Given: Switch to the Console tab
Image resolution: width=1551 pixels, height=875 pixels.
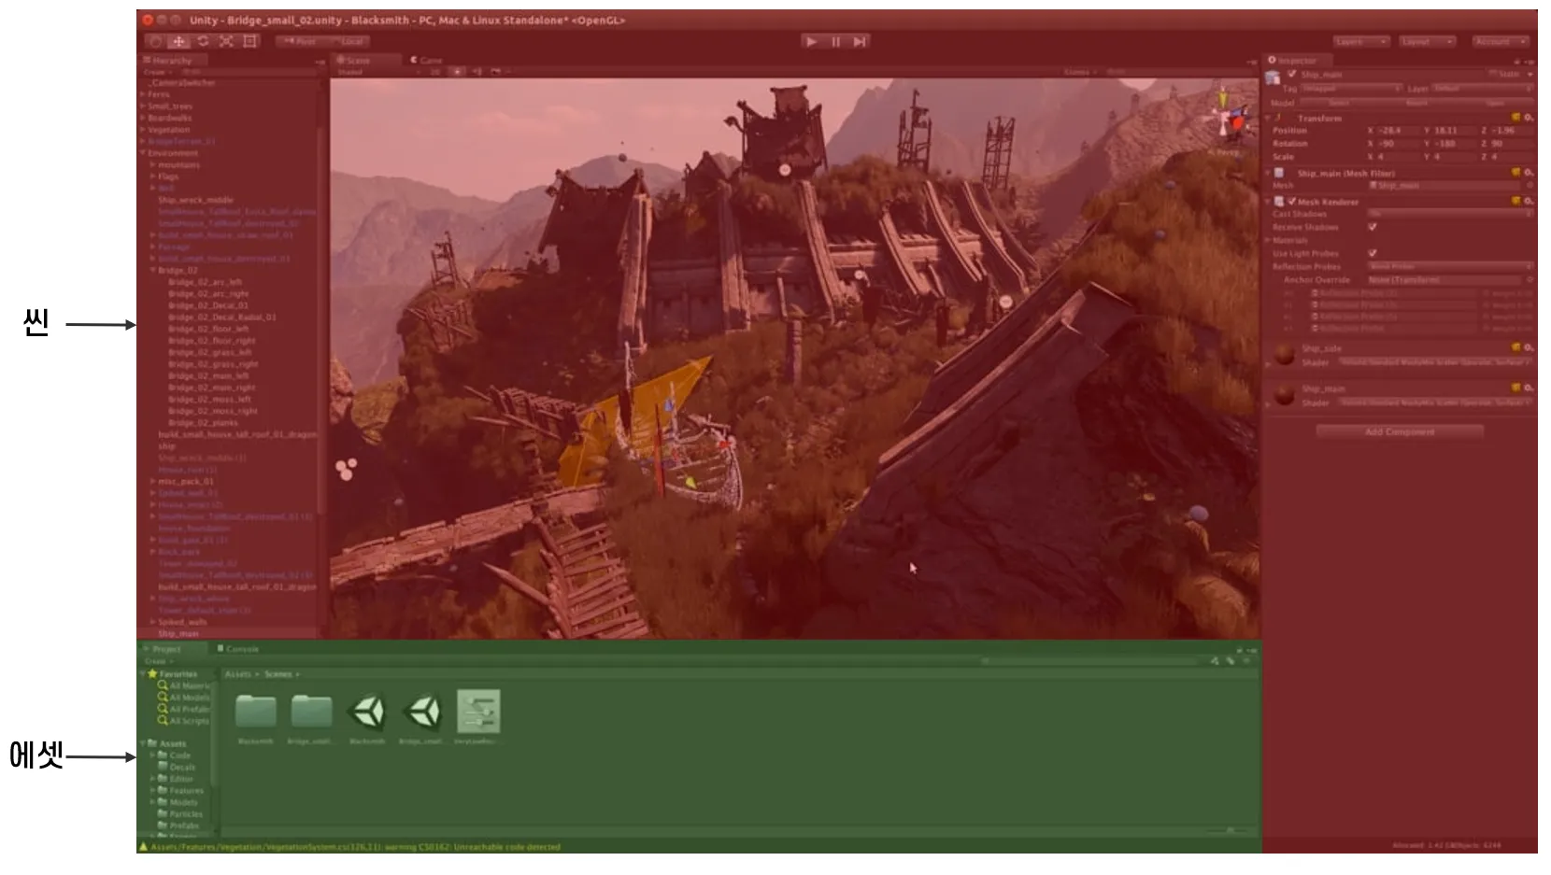Looking at the screenshot, I should tap(237, 648).
